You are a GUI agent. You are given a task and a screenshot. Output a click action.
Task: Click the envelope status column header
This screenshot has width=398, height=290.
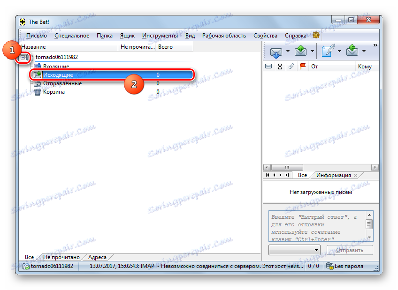(x=268, y=67)
